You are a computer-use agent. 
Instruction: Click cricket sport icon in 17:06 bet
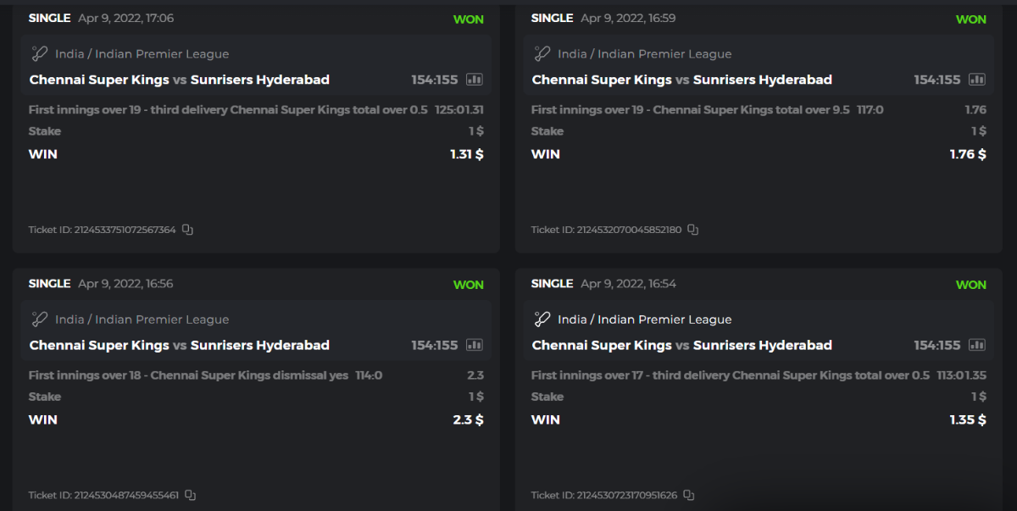coord(39,53)
